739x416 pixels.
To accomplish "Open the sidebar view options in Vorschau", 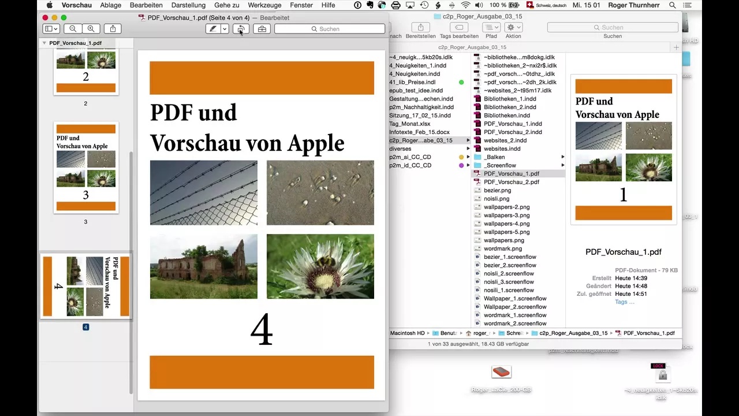I will (51, 29).
